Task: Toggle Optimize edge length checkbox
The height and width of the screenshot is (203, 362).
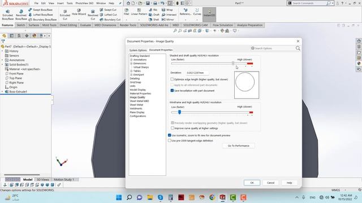Action: click(172, 79)
